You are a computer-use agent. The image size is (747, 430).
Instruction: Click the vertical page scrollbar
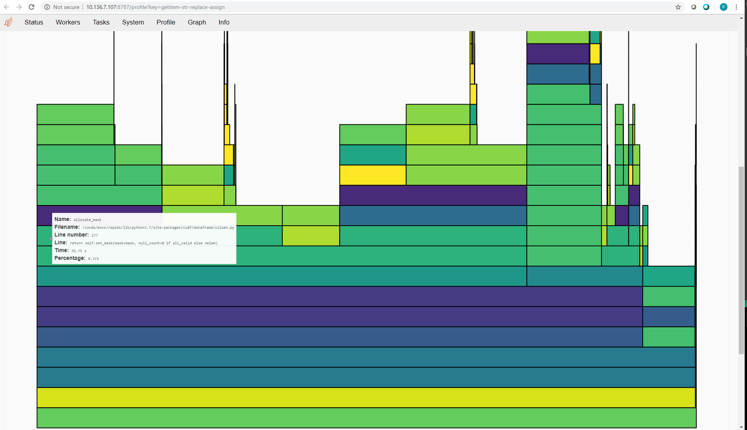click(740, 260)
